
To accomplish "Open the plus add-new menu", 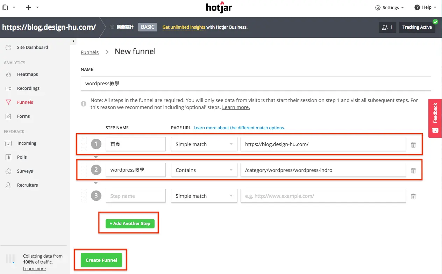I will (x=32, y=7).
